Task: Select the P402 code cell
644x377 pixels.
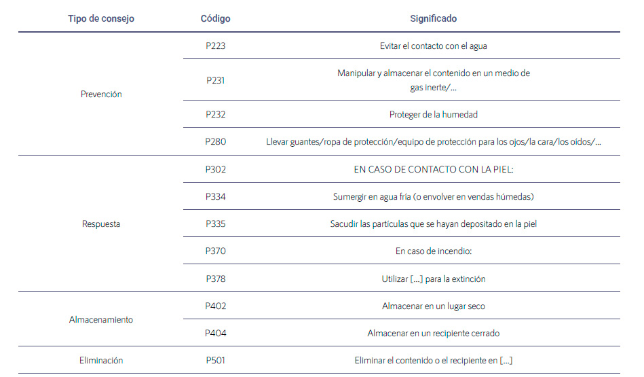Action: click(215, 306)
